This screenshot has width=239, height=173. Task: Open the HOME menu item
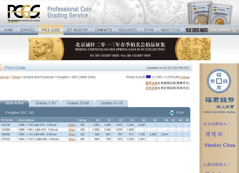coord(8,30)
